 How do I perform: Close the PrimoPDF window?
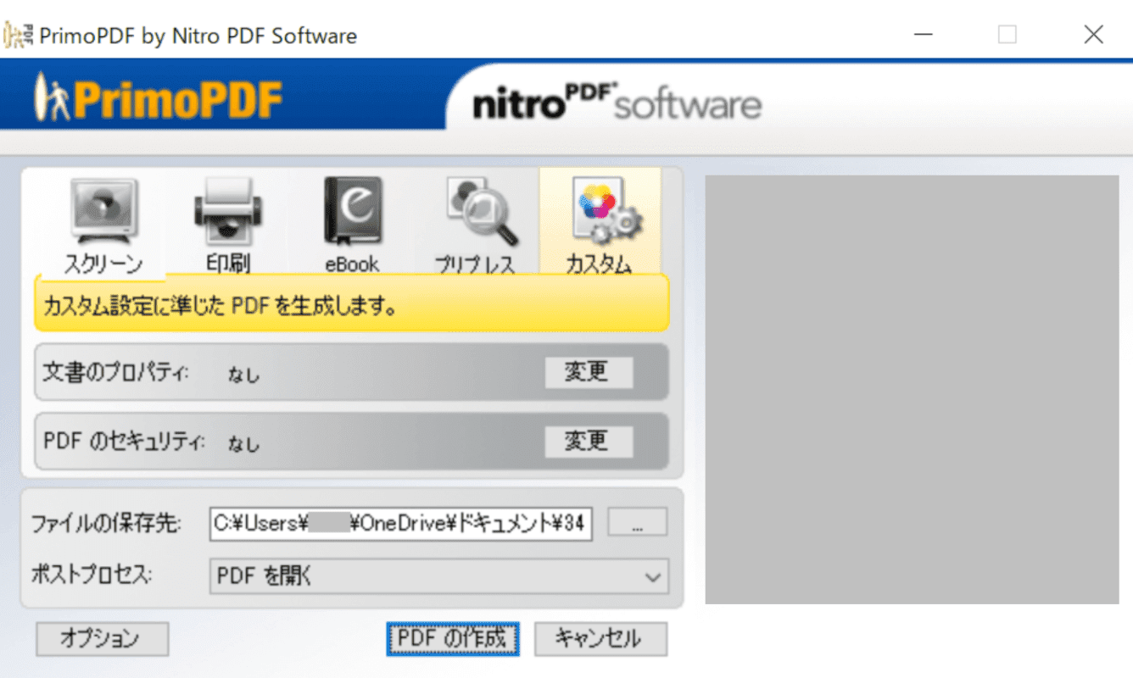(x=1094, y=35)
